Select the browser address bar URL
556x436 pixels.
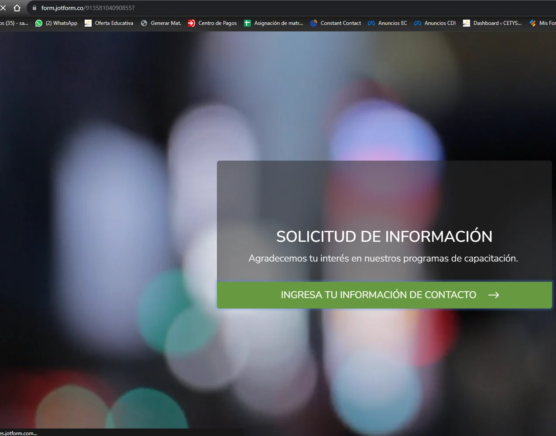[x=87, y=7]
